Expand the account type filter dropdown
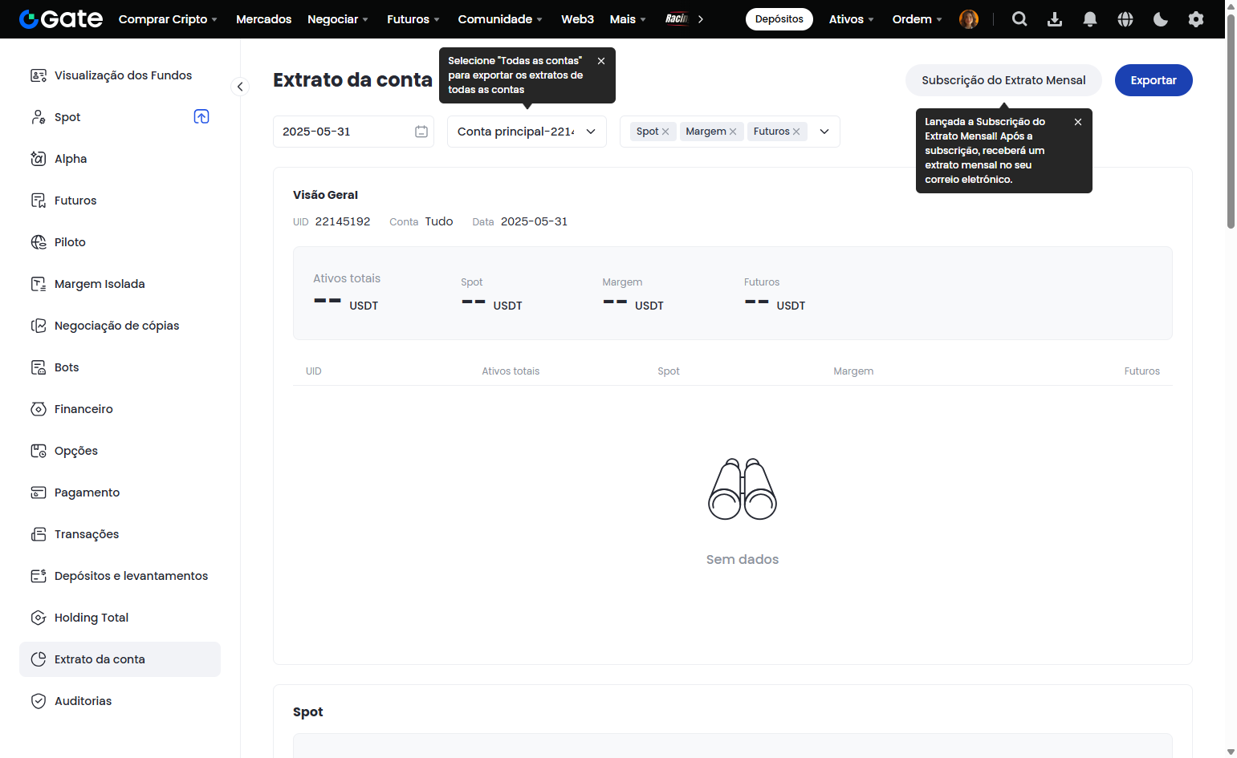This screenshot has height=758, width=1237. tap(824, 132)
